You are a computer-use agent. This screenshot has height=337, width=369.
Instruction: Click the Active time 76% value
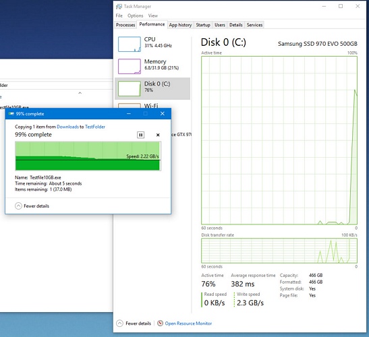tap(208, 284)
